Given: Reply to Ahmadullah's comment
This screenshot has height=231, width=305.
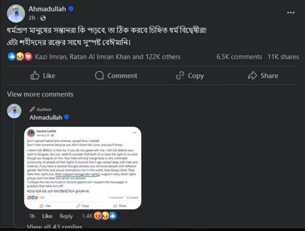Looking at the screenshot, I should click(x=66, y=216).
